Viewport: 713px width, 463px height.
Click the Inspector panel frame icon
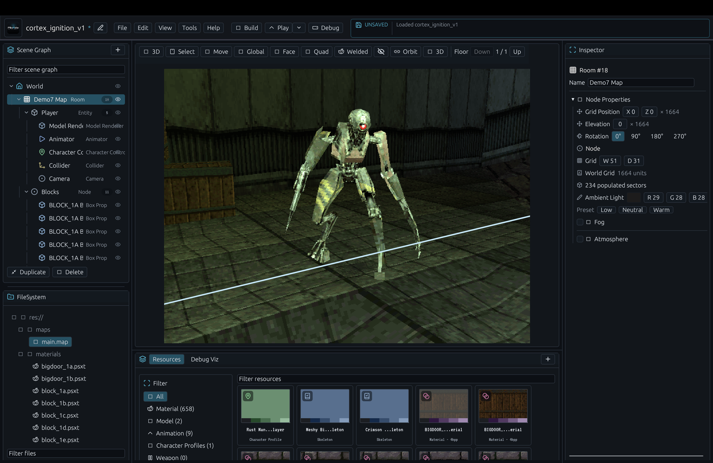[x=572, y=50]
